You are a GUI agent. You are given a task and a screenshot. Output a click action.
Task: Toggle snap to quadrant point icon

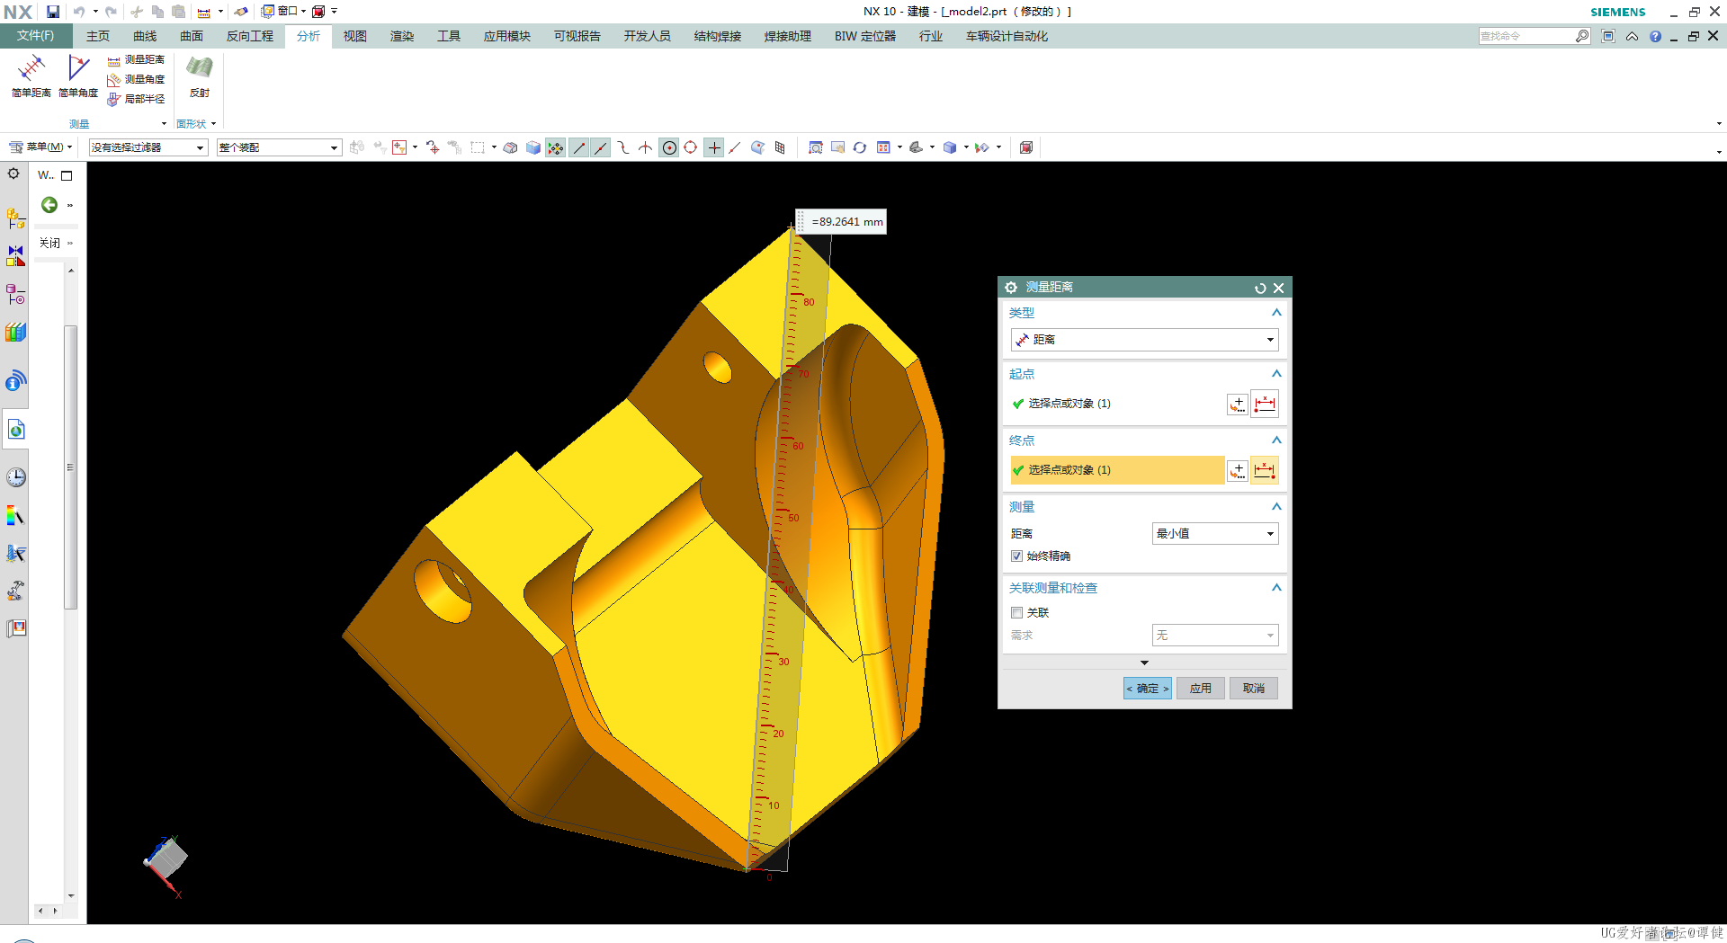[690, 147]
